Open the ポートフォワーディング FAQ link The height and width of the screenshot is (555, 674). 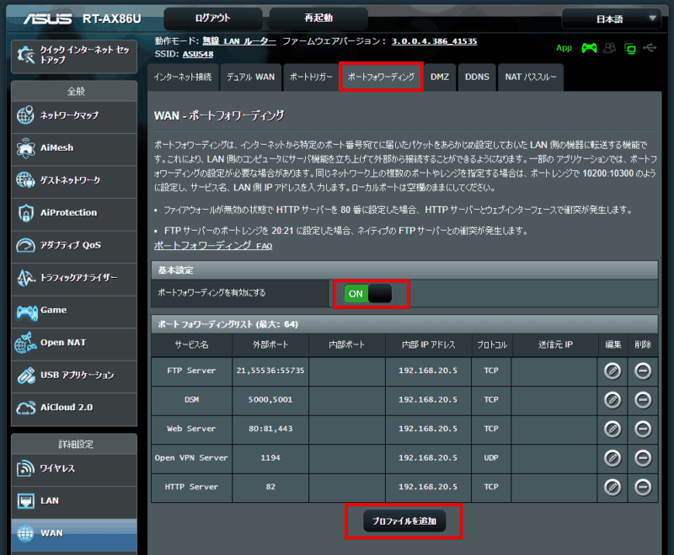click(x=212, y=246)
